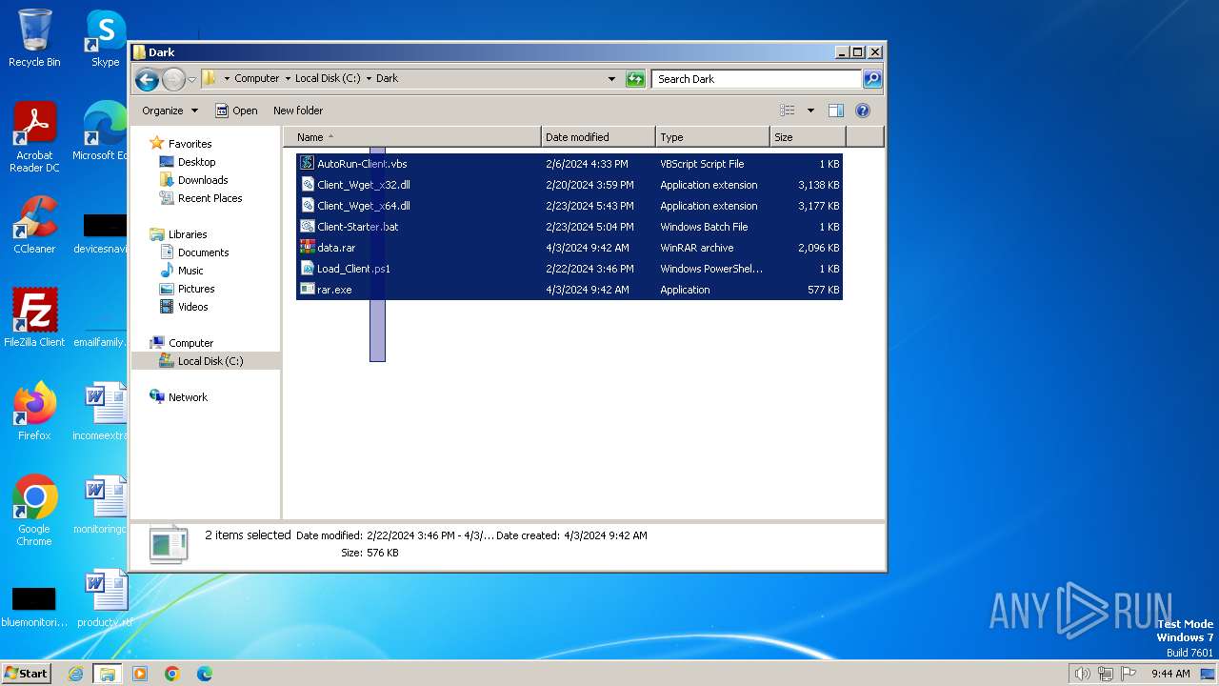Click Computer in address breadcrumb

click(257, 79)
